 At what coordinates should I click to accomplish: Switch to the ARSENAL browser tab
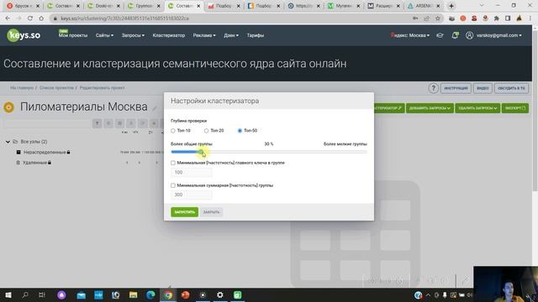[424, 6]
